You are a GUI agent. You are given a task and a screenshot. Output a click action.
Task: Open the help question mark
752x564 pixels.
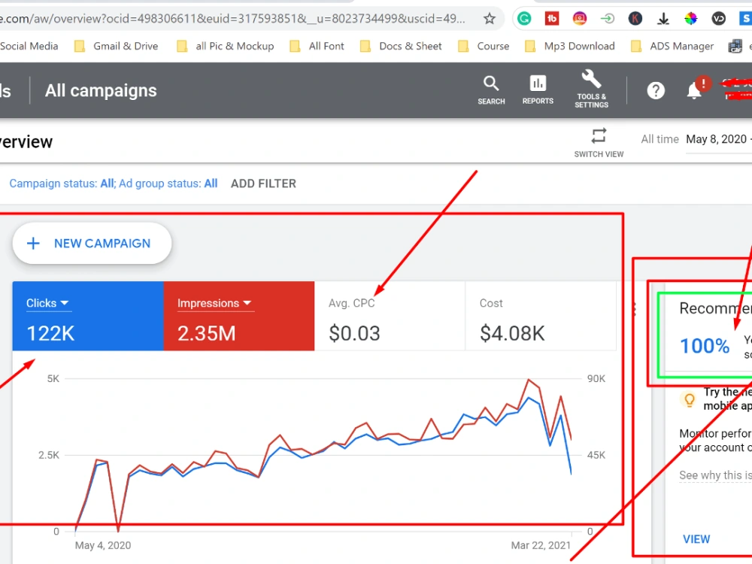(x=656, y=90)
